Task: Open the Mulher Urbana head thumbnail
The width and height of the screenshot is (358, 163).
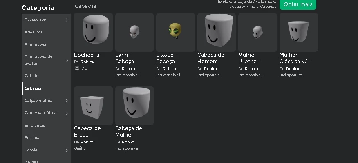Action: click(257, 32)
